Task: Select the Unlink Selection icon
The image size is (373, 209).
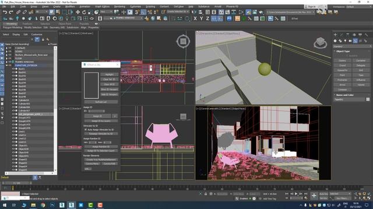Action: [x=24, y=12]
